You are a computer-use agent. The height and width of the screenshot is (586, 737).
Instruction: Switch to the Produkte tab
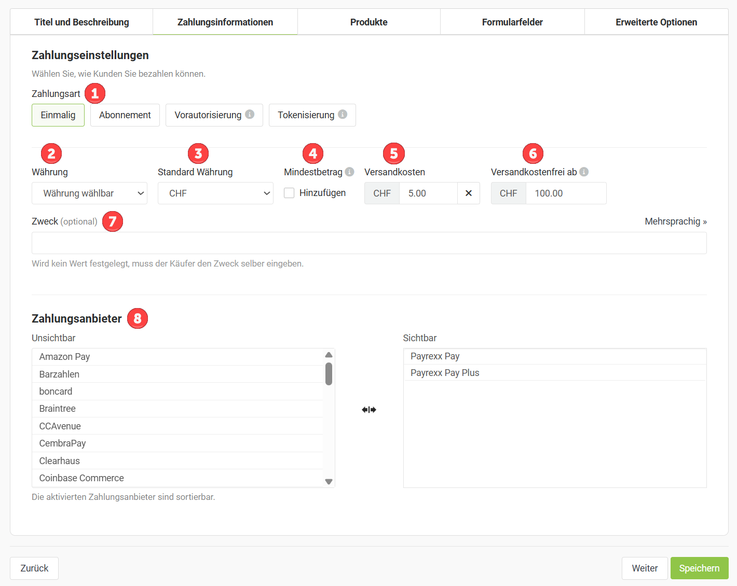[369, 22]
